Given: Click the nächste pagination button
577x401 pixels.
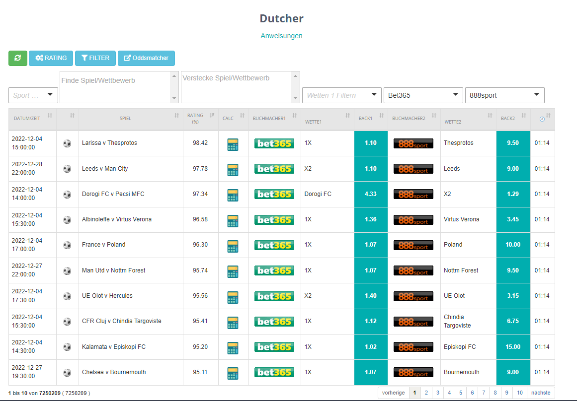Looking at the screenshot, I should 541,393.
